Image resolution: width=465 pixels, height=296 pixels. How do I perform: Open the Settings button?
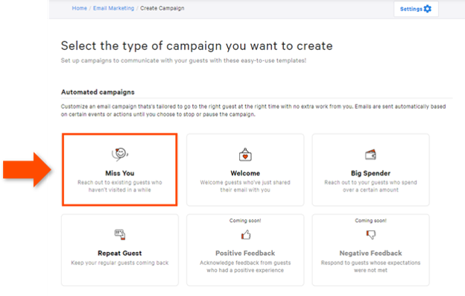tap(416, 9)
